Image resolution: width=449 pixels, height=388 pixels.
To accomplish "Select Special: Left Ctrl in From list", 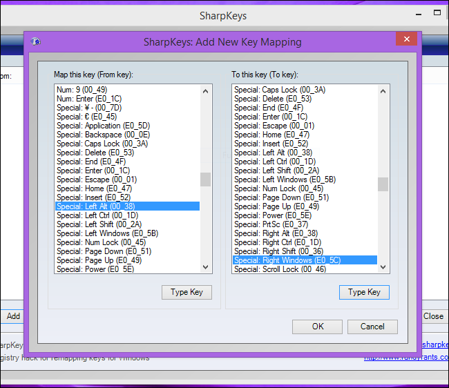I will [x=127, y=215].
